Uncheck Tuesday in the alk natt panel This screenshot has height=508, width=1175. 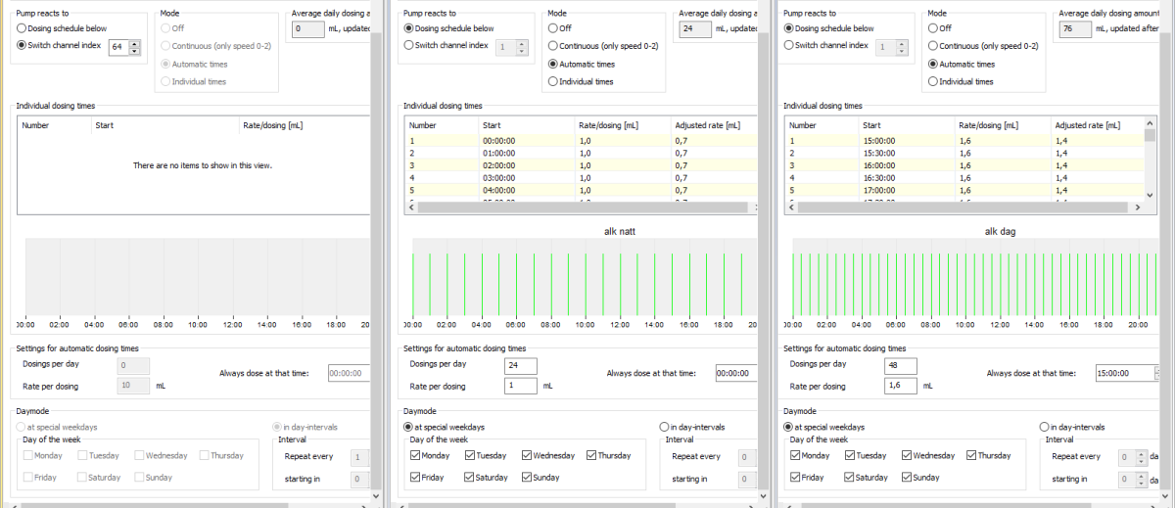click(x=472, y=455)
